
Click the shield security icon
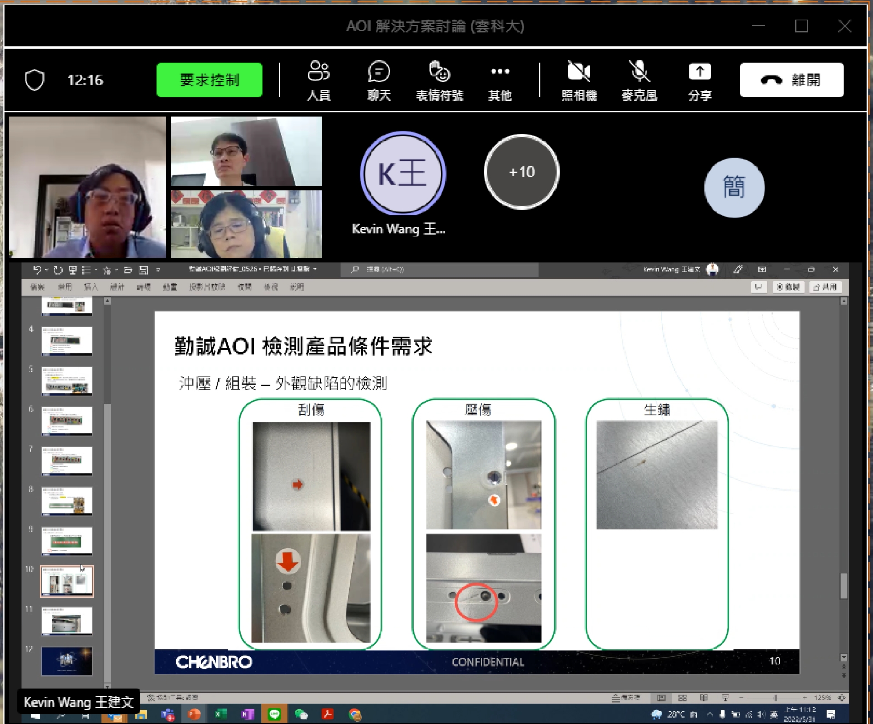pos(35,80)
